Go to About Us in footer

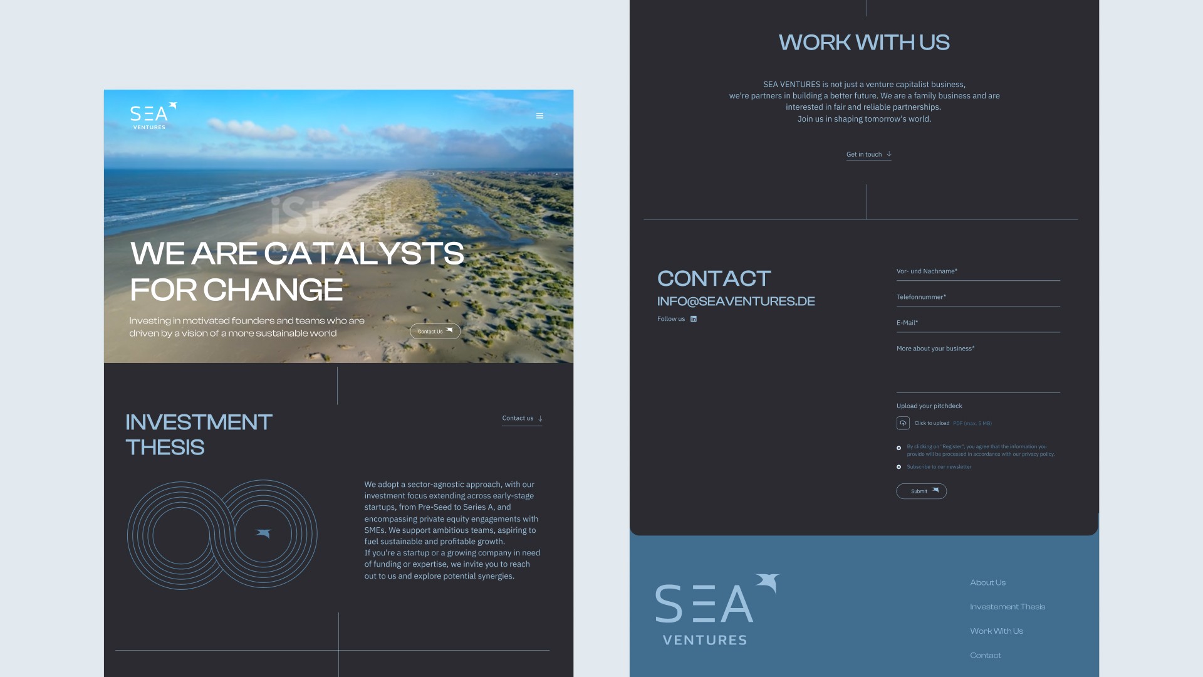987,583
